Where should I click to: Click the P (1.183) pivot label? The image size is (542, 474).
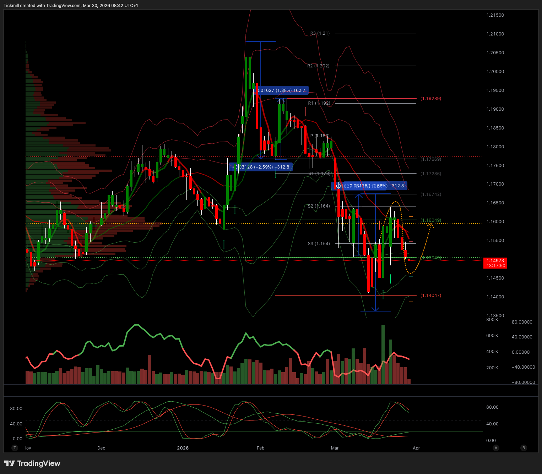pos(320,136)
